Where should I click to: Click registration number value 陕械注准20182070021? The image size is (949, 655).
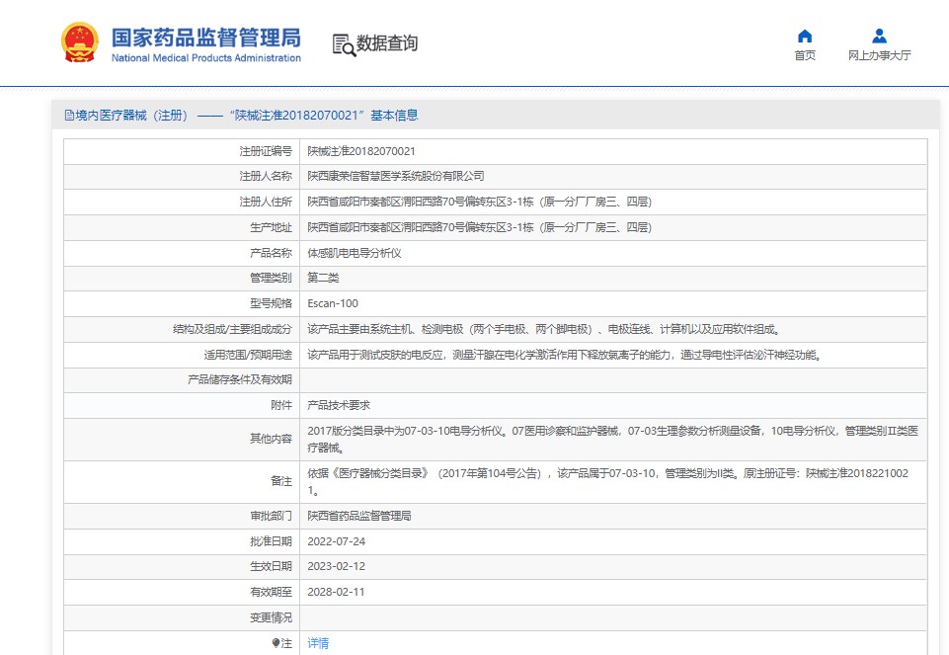[361, 151]
